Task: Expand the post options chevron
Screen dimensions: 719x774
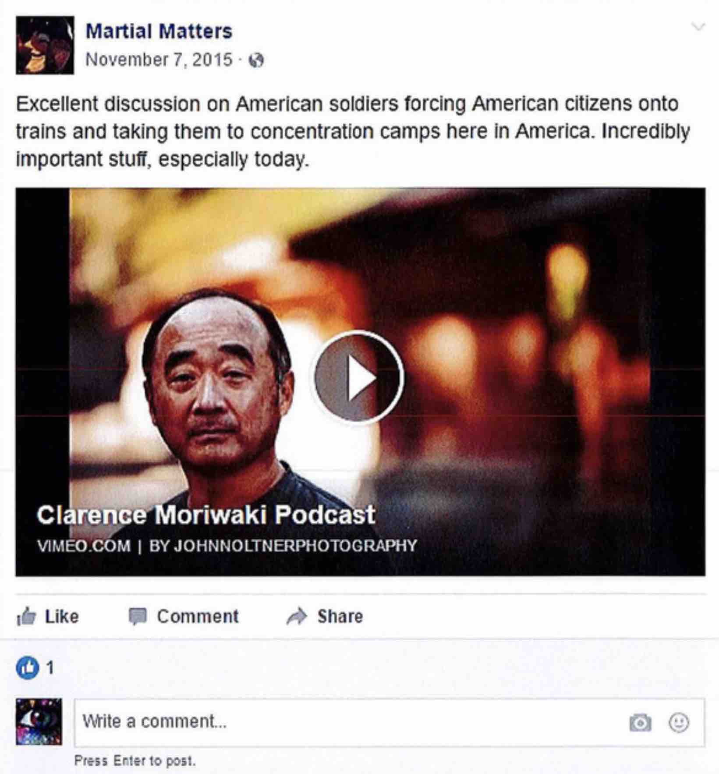Action: [x=698, y=27]
